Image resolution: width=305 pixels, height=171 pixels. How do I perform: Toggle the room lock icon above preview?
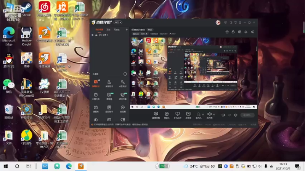(x=233, y=32)
